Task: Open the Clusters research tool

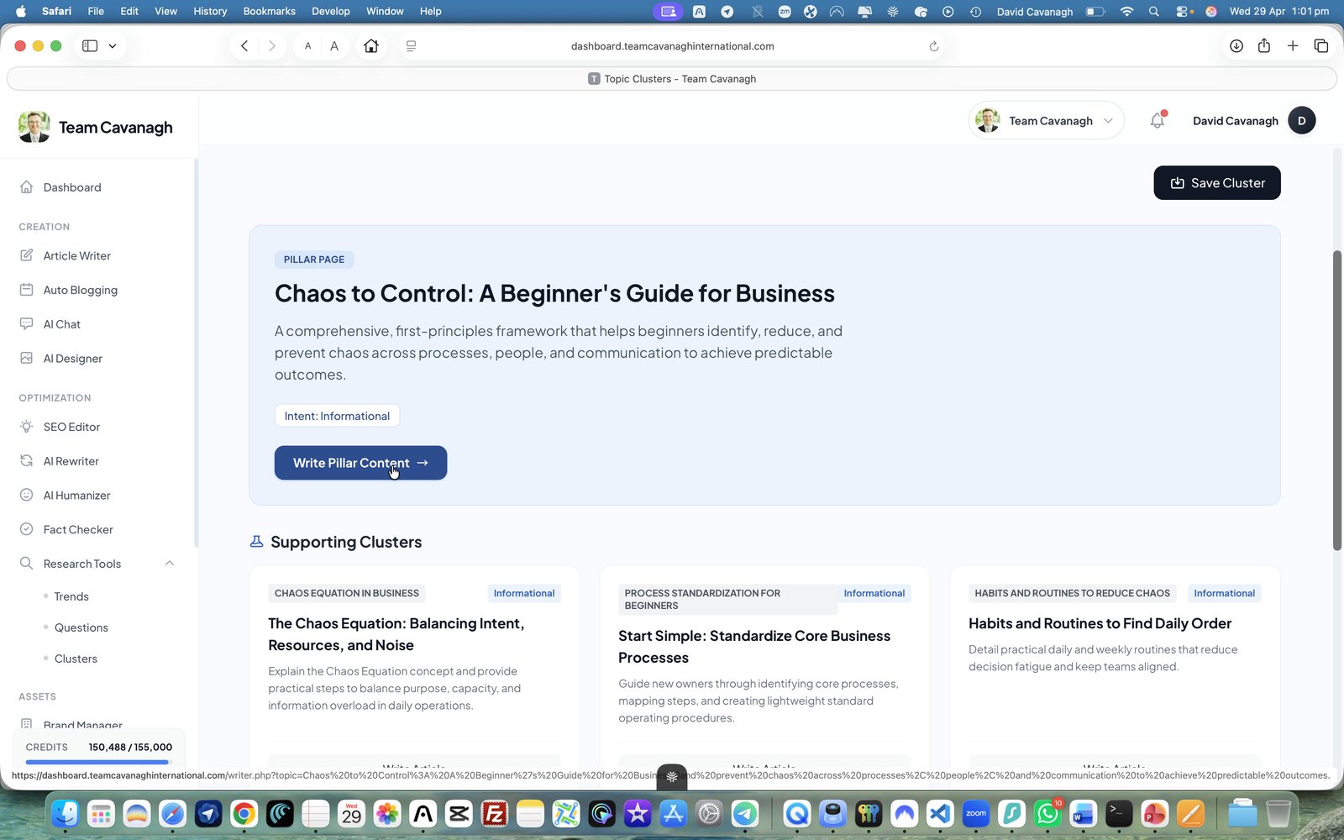Action: pos(76,659)
